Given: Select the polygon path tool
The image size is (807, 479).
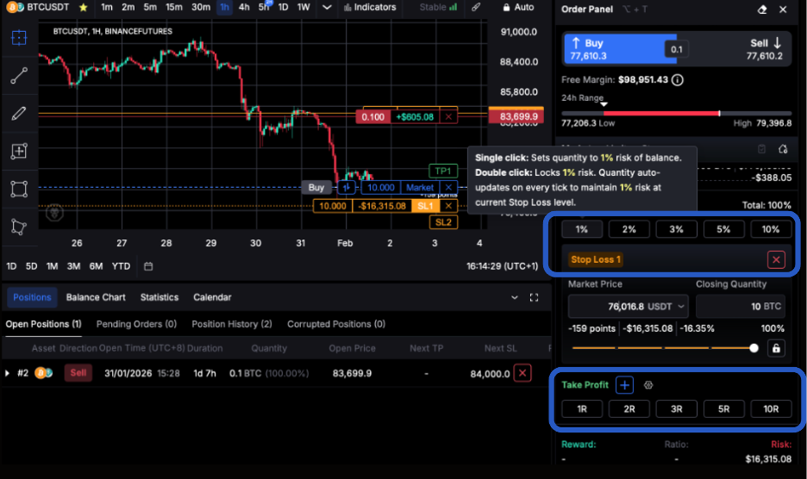Looking at the screenshot, I should click(19, 227).
